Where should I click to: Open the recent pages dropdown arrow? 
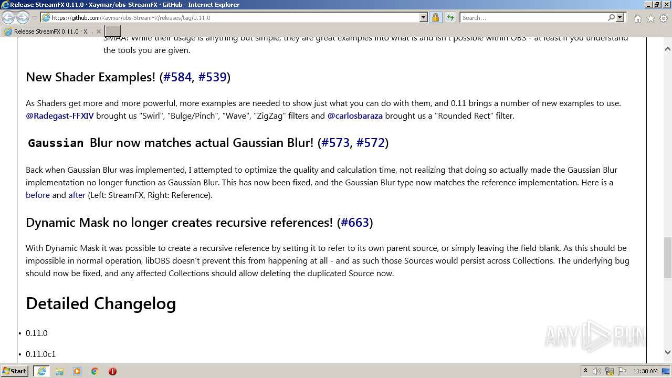tap(34, 18)
